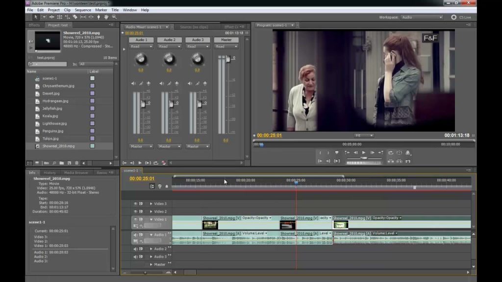Toggle Audio 3 track speaker output

pos(135,257)
